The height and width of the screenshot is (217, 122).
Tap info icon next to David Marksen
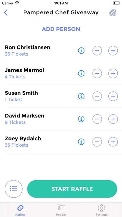(x=81, y=119)
